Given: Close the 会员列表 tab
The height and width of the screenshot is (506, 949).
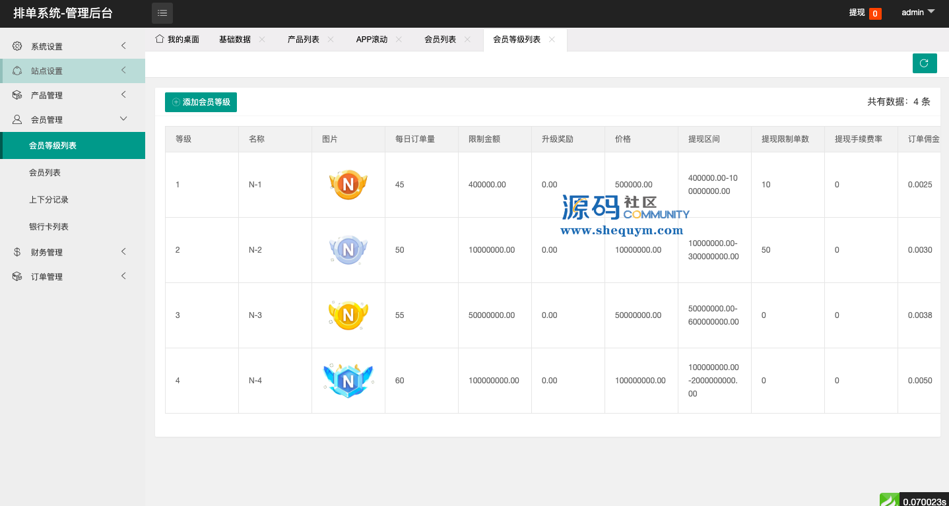Looking at the screenshot, I should point(467,40).
